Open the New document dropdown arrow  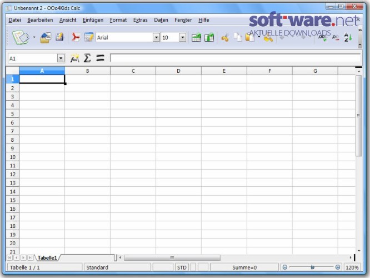tap(34, 37)
